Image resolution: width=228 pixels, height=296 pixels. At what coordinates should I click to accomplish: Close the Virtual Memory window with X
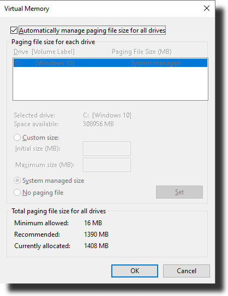coord(207,8)
